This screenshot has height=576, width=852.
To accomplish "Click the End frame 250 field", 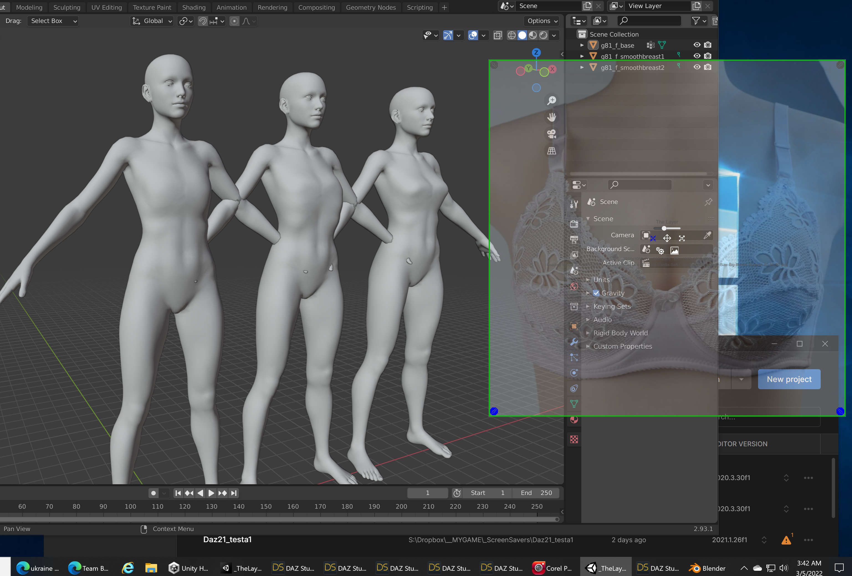I will pos(536,493).
